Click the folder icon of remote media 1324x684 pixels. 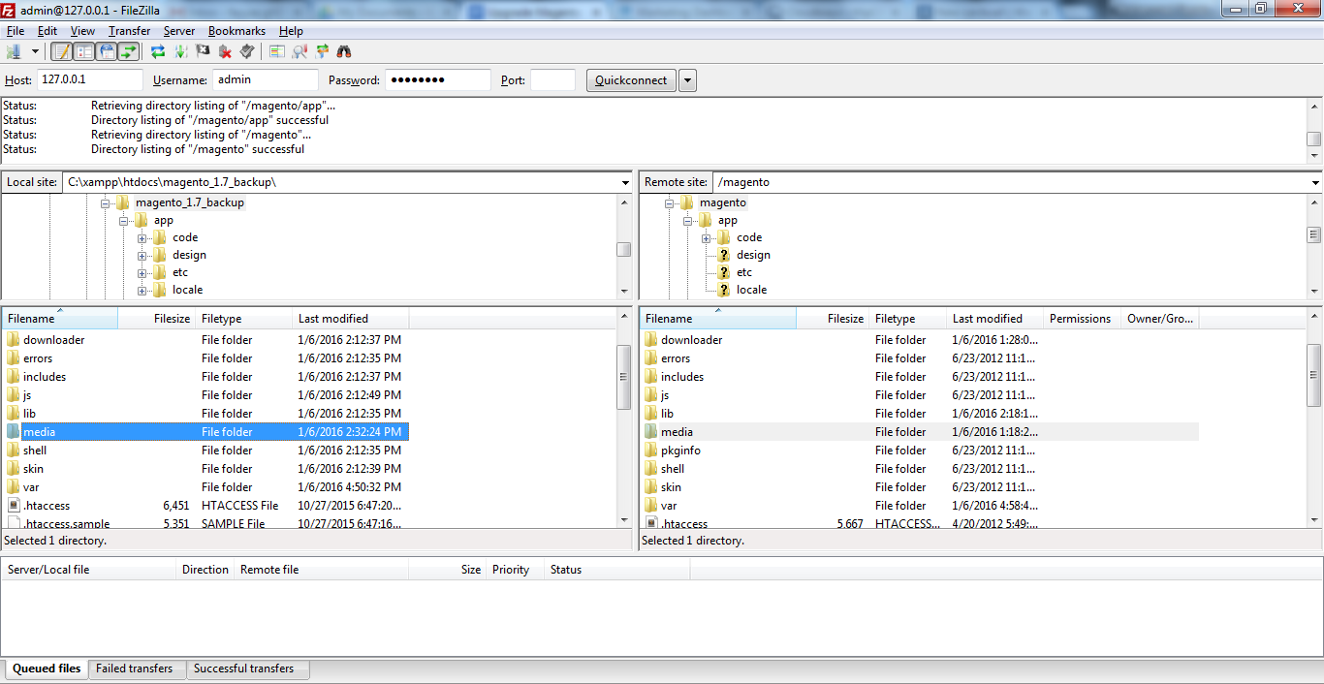pos(650,432)
